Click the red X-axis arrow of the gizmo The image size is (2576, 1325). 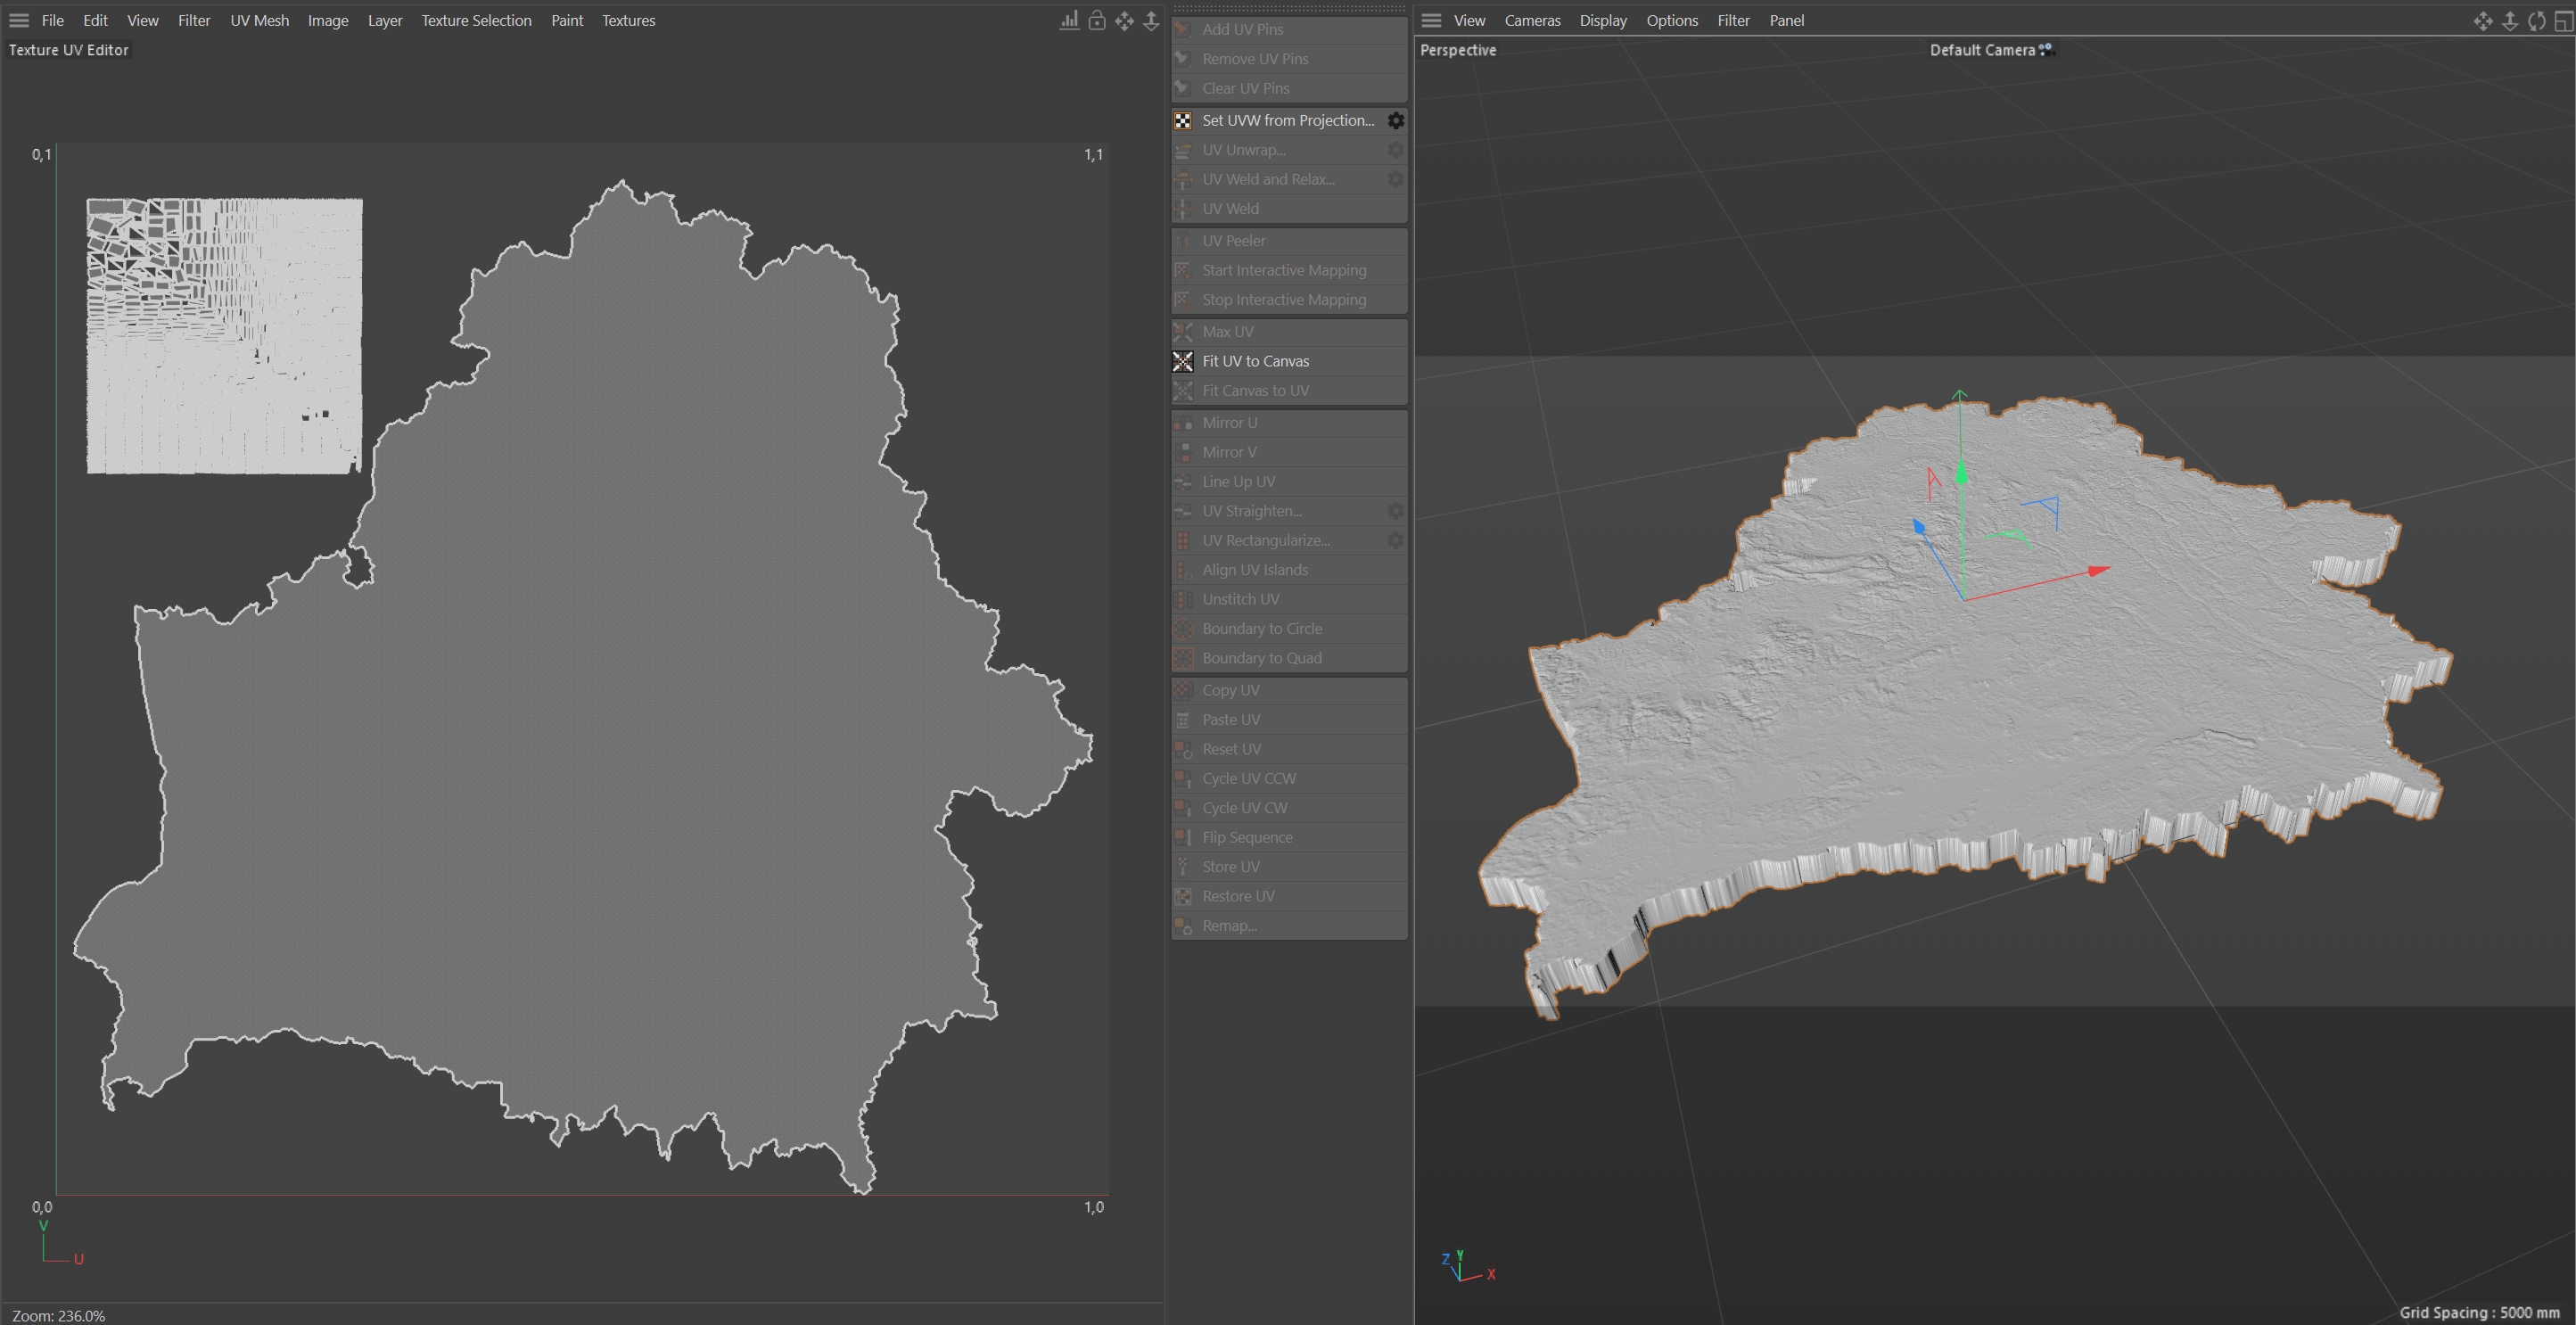[x=2098, y=571]
